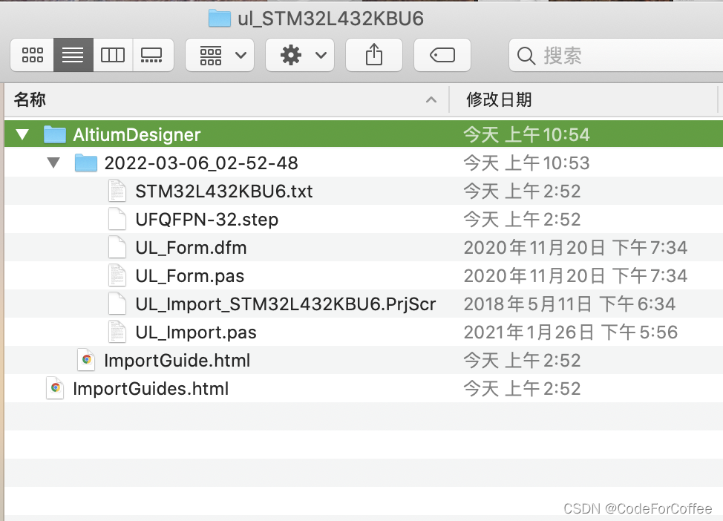Collapse the AltiumDesigner folder disclosure triangle
This screenshot has width=723, height=521.
click(x=22, y=134)
